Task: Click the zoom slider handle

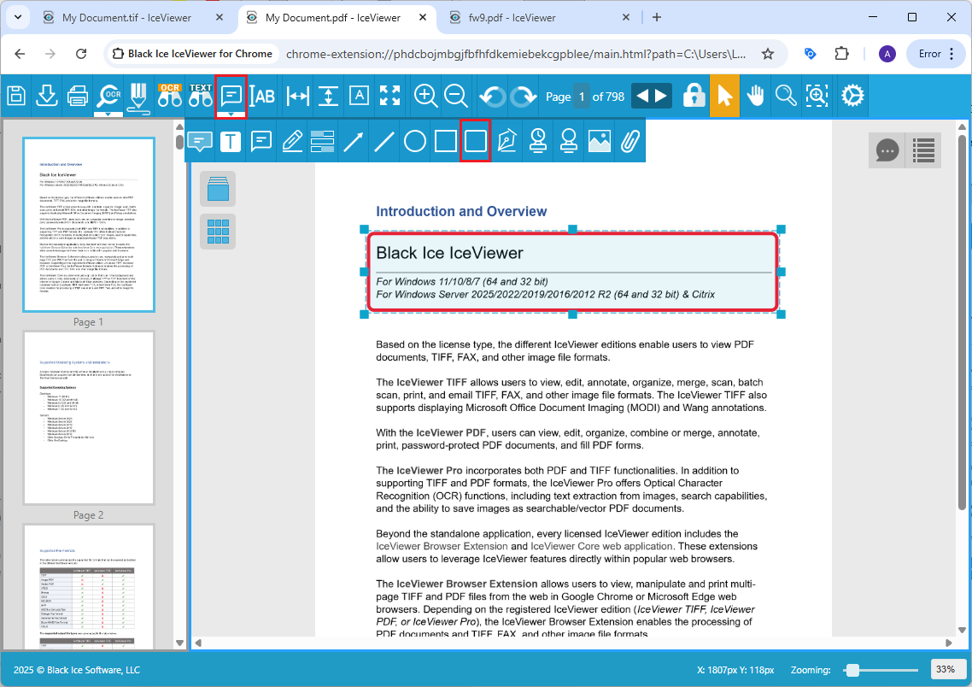Action: pyautogui.click(x=853, y=670)
